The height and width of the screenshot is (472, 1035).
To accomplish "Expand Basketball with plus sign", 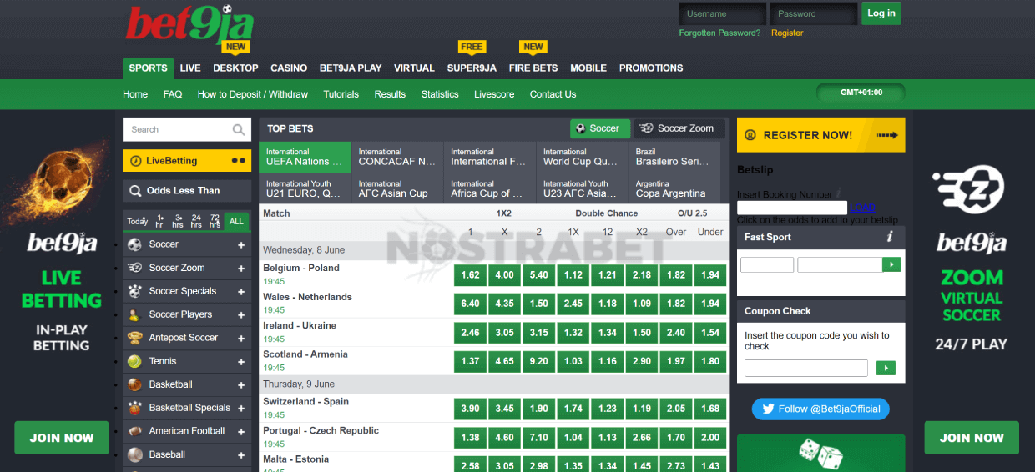I will coord(241,385).
